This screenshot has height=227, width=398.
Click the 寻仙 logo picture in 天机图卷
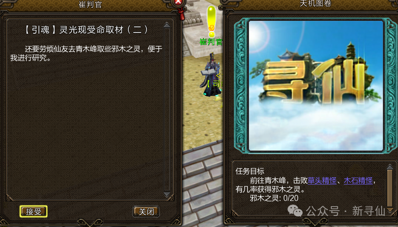(x=316, y=86)
